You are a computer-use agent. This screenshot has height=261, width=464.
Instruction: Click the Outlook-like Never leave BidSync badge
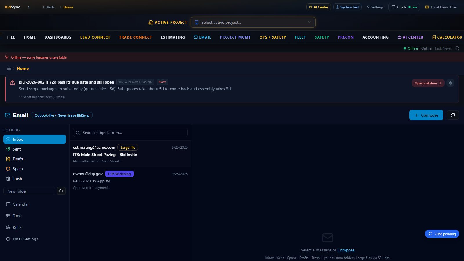(x=62, y=115)
